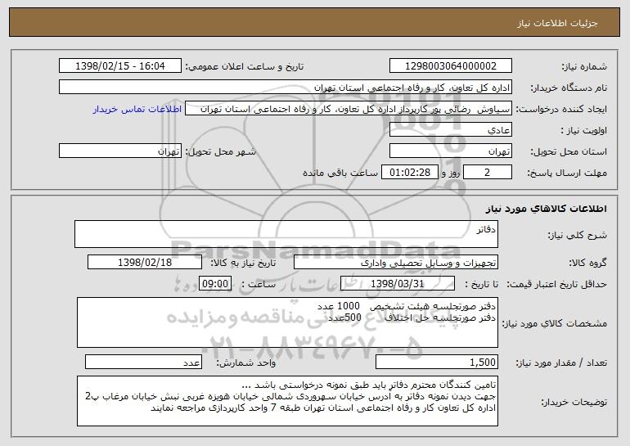Screen dimensions: 630x446
Task: Select the شماره نیاز field 1298003064000002
Action: (450, 66)
